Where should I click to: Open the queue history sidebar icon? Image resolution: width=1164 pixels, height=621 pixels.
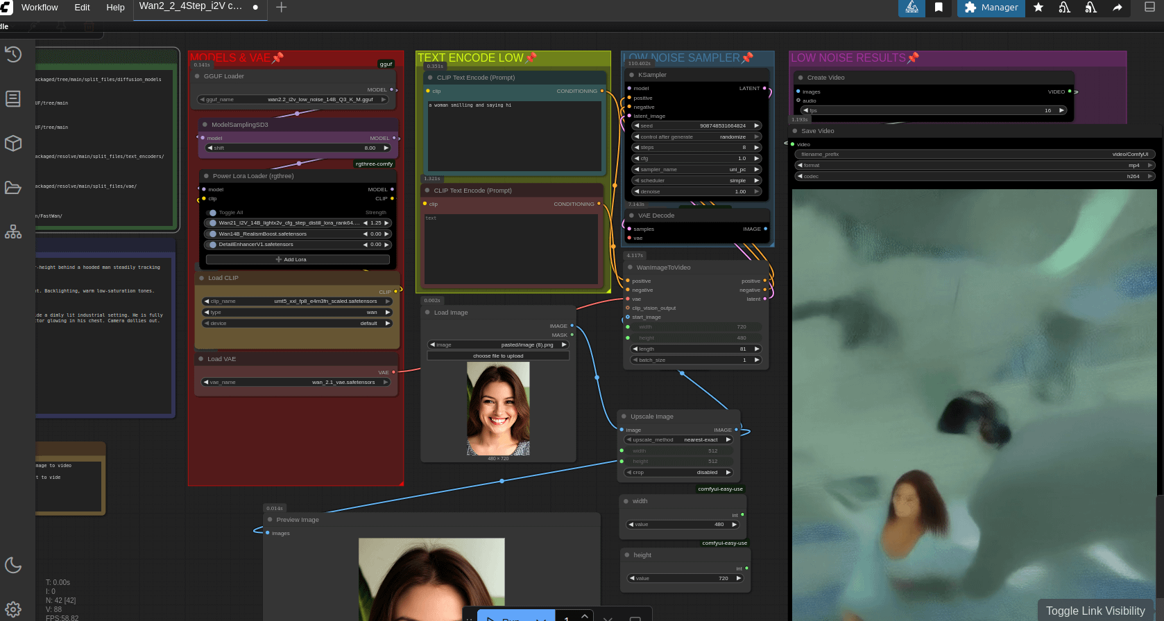(13, 54)
